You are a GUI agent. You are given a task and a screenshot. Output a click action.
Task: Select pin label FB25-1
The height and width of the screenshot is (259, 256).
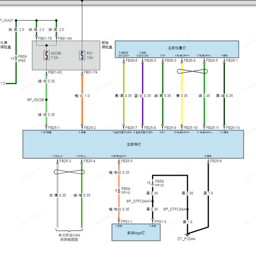point(54,128)
